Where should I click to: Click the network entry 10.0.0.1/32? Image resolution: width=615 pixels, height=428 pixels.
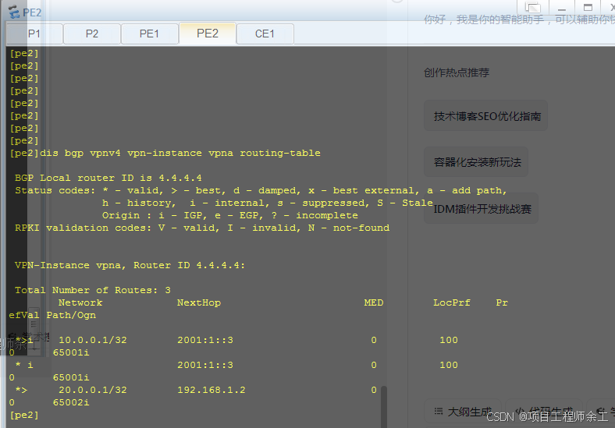[x=93, y=340]
